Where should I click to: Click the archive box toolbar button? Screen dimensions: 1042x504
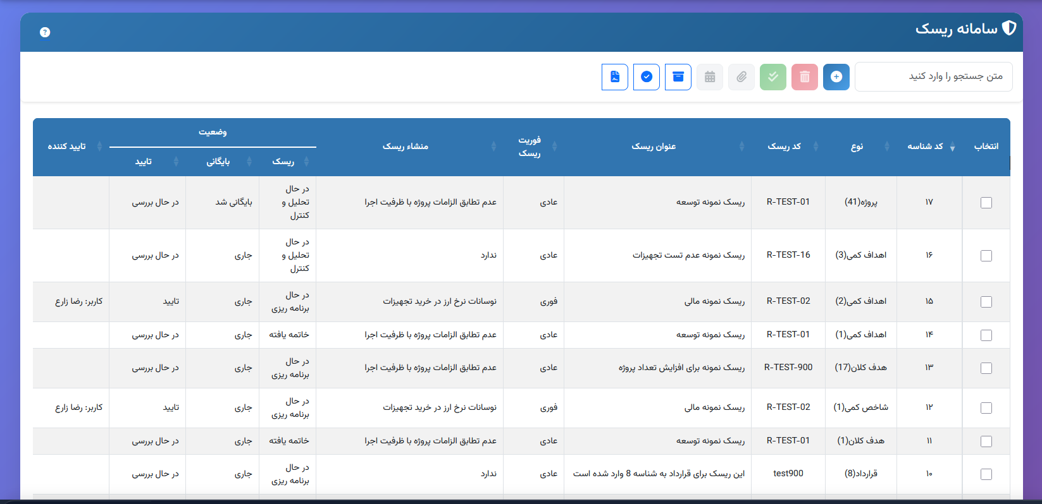click(x=678, y=77)
